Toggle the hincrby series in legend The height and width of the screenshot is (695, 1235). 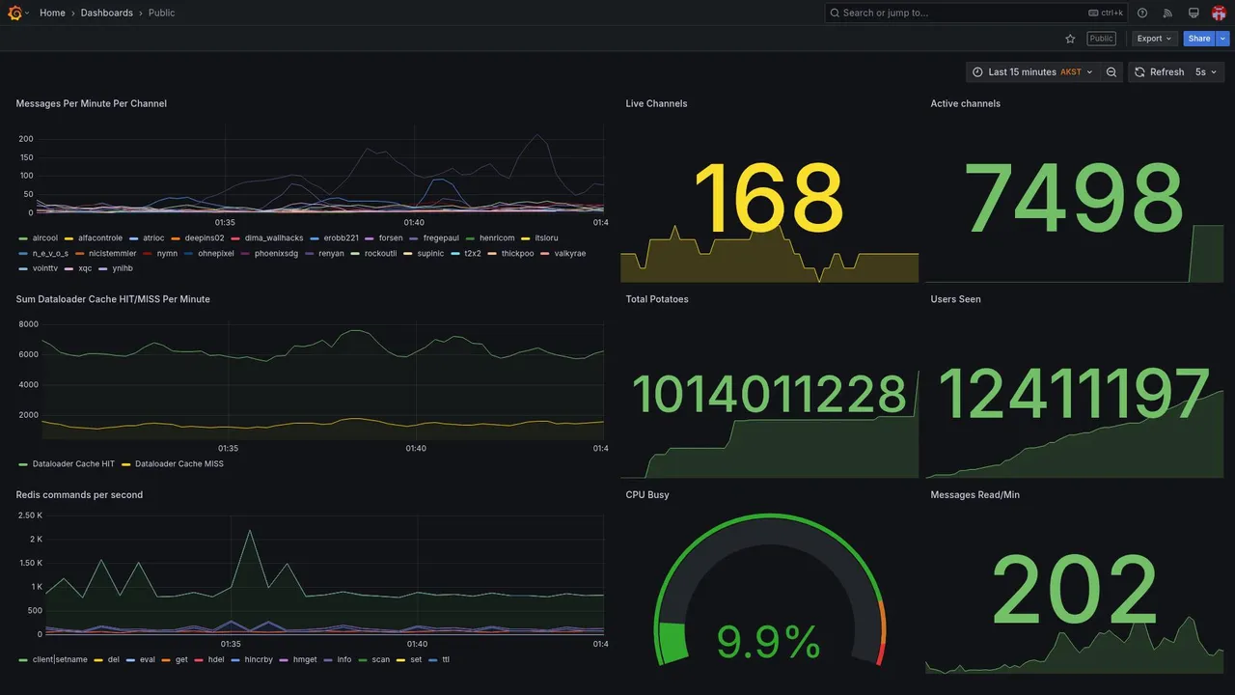click(x=252, y=660)
